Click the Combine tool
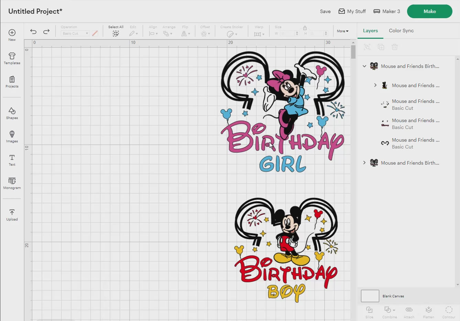The width and height of the screenshot is (460, 321). tap(390, 312)
